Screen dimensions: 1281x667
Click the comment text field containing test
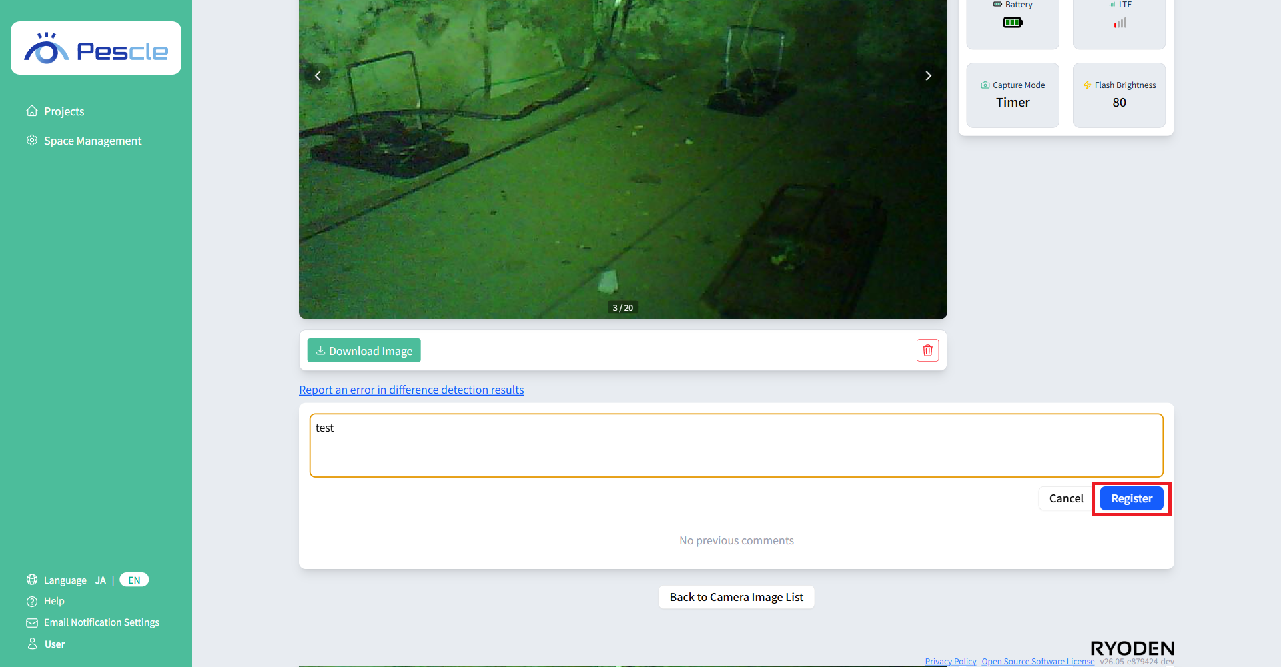coord(736,445)
